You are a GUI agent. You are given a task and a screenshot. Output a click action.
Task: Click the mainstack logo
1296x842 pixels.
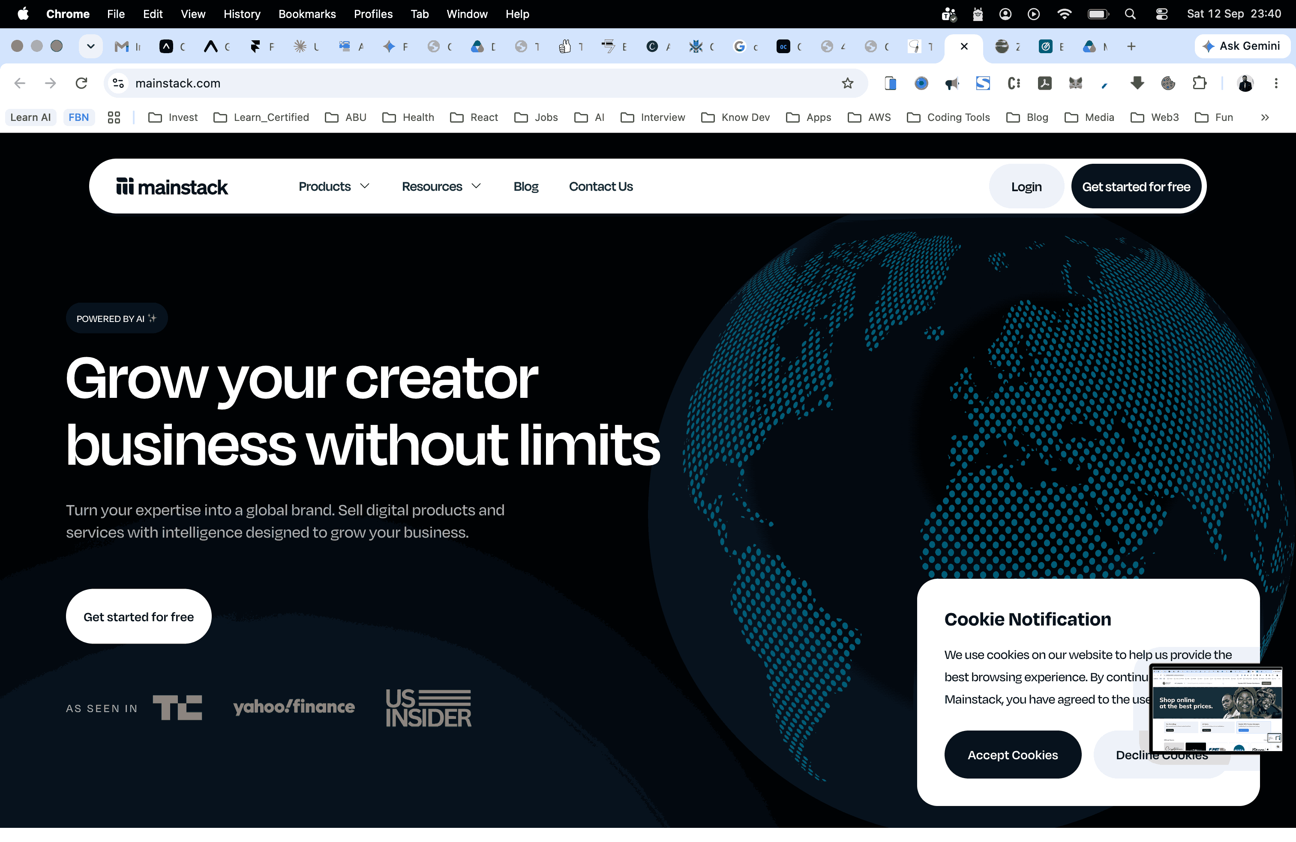click(172, 186)
